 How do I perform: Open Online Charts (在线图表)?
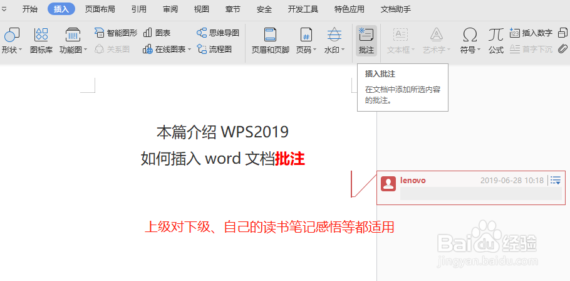tap(167, 49)
